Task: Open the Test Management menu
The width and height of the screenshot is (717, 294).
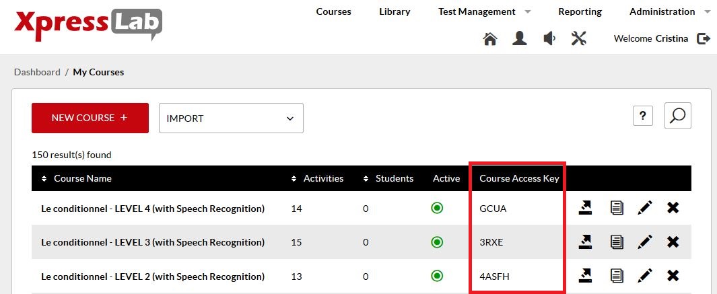Action: pos(477,12)
